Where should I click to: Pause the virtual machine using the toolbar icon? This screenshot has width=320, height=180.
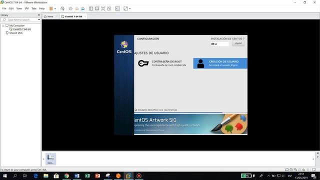[51, 8]
